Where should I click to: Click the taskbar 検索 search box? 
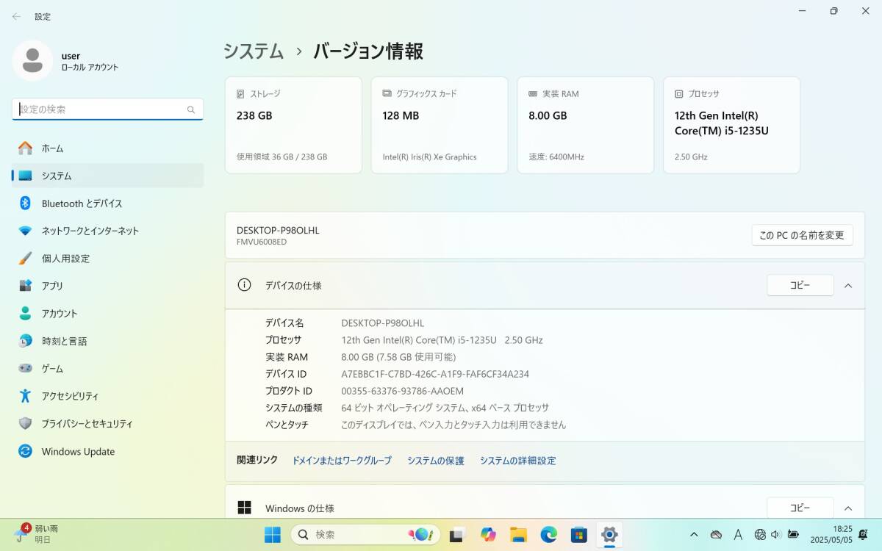365,534
